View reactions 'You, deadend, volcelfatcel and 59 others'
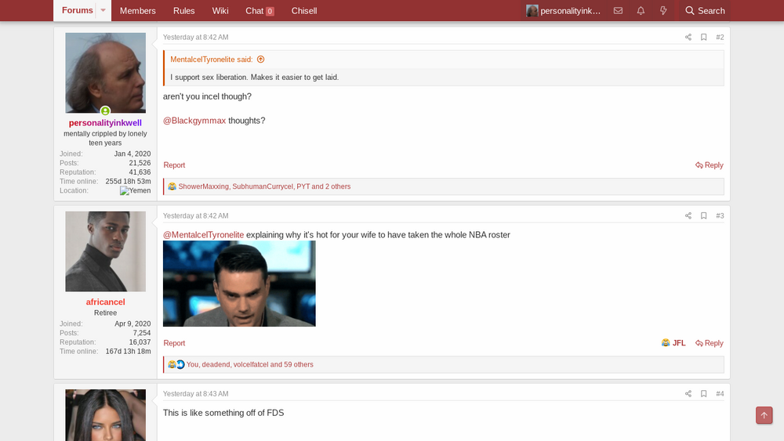 tap(250, 364)
